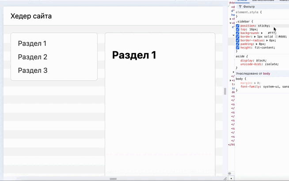Click the font-family declaration in body
The image size is (289, 181).
pos(265,87)
